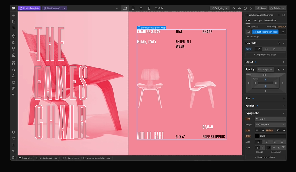Open the activity pulse icon in sidebar
Image resolution: width=296 pixels, height=172 pixels.
tap(14, 94)
